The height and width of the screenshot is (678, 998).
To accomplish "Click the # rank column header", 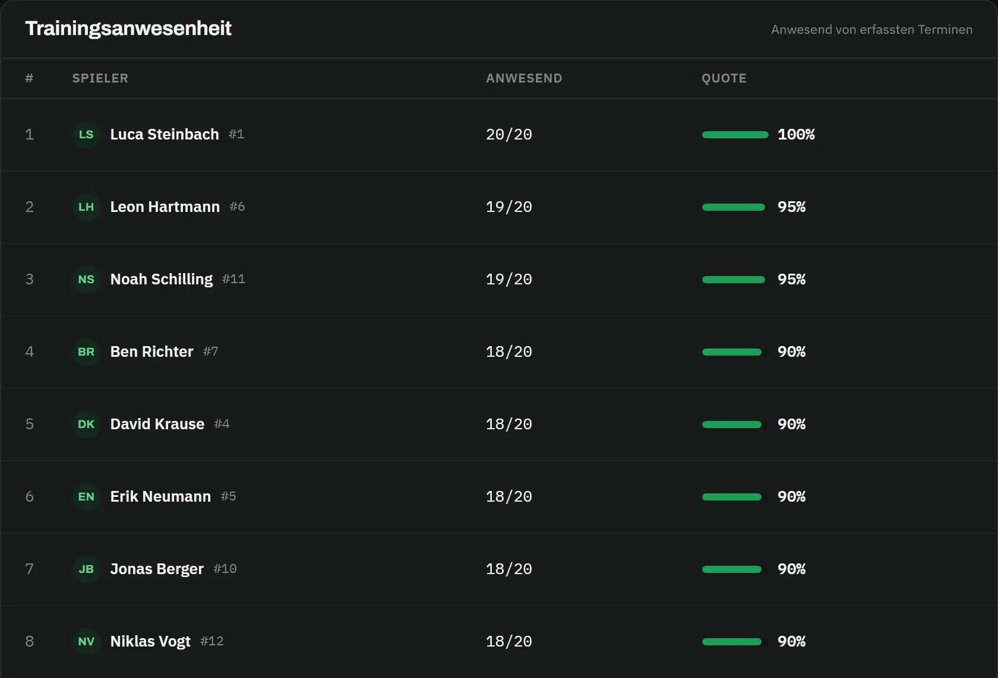I will click(29, 78).
